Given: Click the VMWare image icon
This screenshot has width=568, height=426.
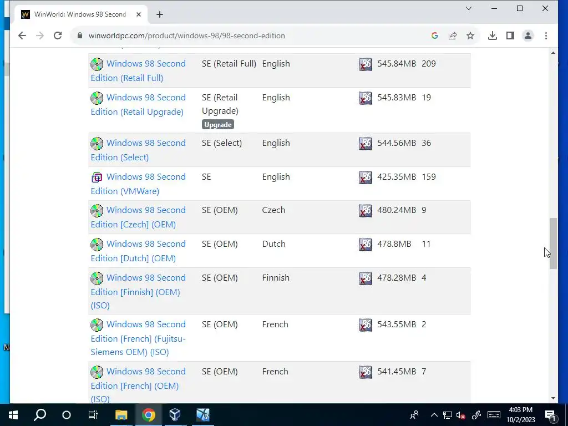Looking at the screenshot, I should tap(97, 177).
